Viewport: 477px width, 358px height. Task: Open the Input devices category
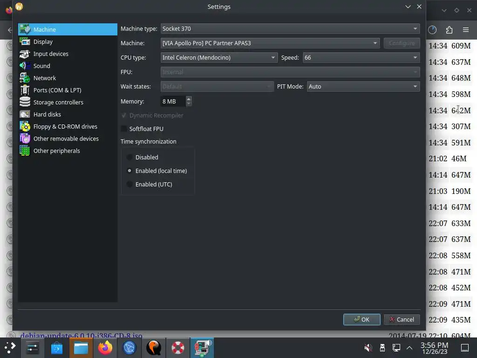[68, 54]
